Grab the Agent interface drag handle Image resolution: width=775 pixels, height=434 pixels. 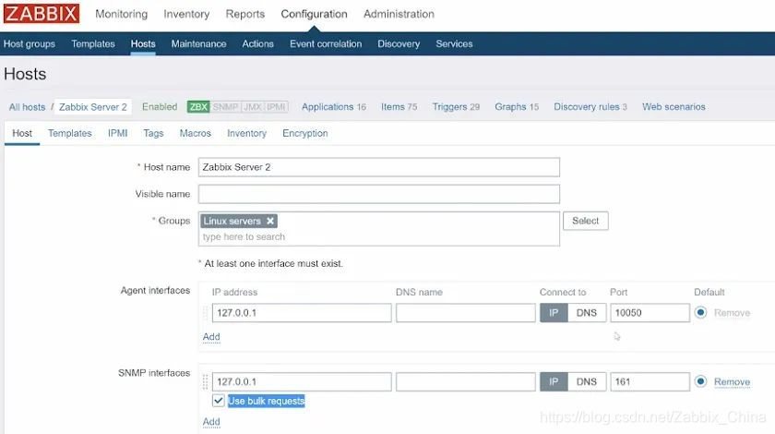[205, 313]
